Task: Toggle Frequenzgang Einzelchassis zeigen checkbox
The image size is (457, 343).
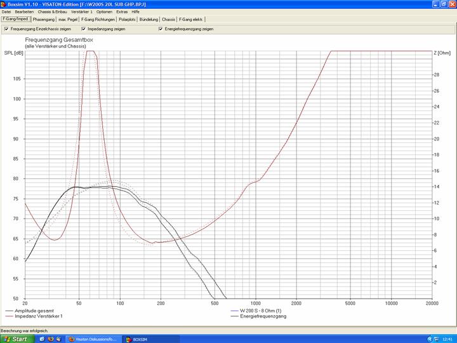Action: [x=6, y=29]
